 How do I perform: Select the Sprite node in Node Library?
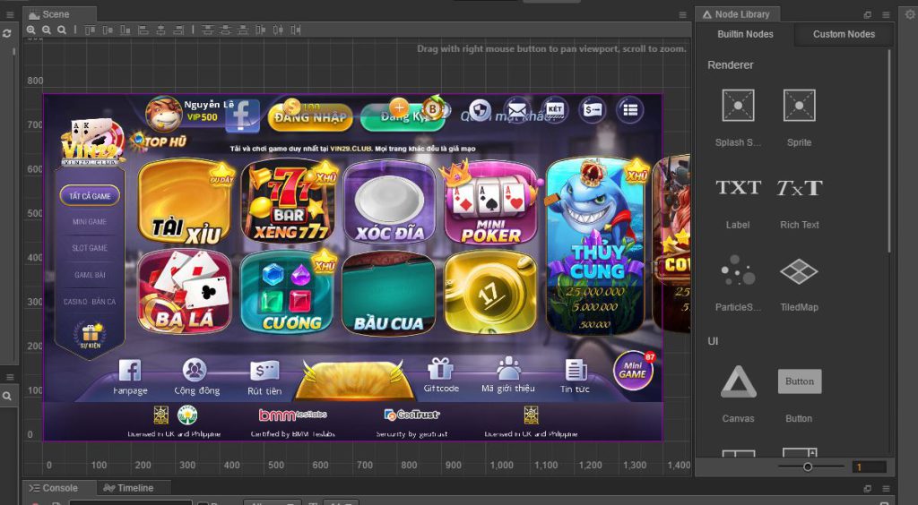(x=799, y=106)
